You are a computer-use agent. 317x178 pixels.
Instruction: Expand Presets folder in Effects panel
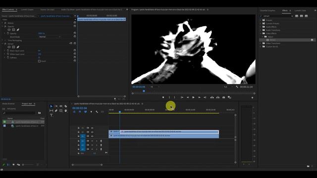pos(261,20)
